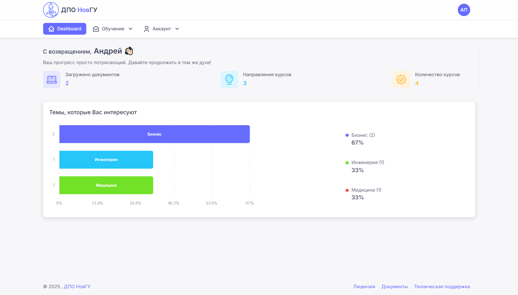Click the ДПО НовГУ logo icon
This screenshot has width=518, height=295.
point(51,10)
